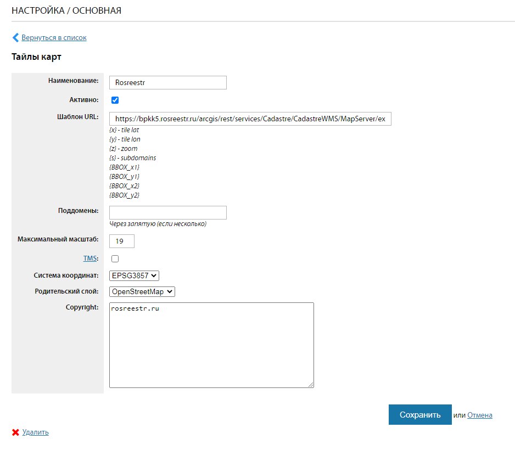
Task: Focus the 'Наименование' field containing Rosreestr
Action: pyautogui.click(x=168, y=83)
